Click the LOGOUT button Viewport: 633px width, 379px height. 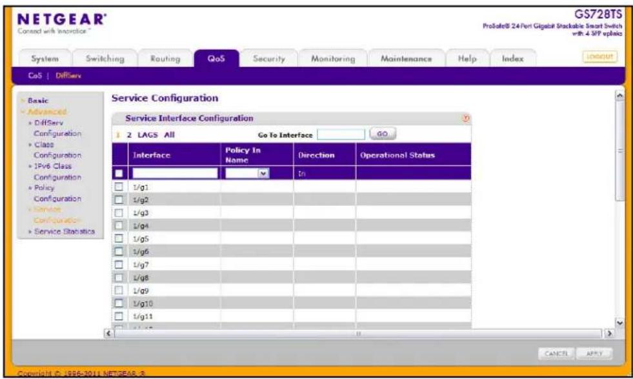coord(599,57)
